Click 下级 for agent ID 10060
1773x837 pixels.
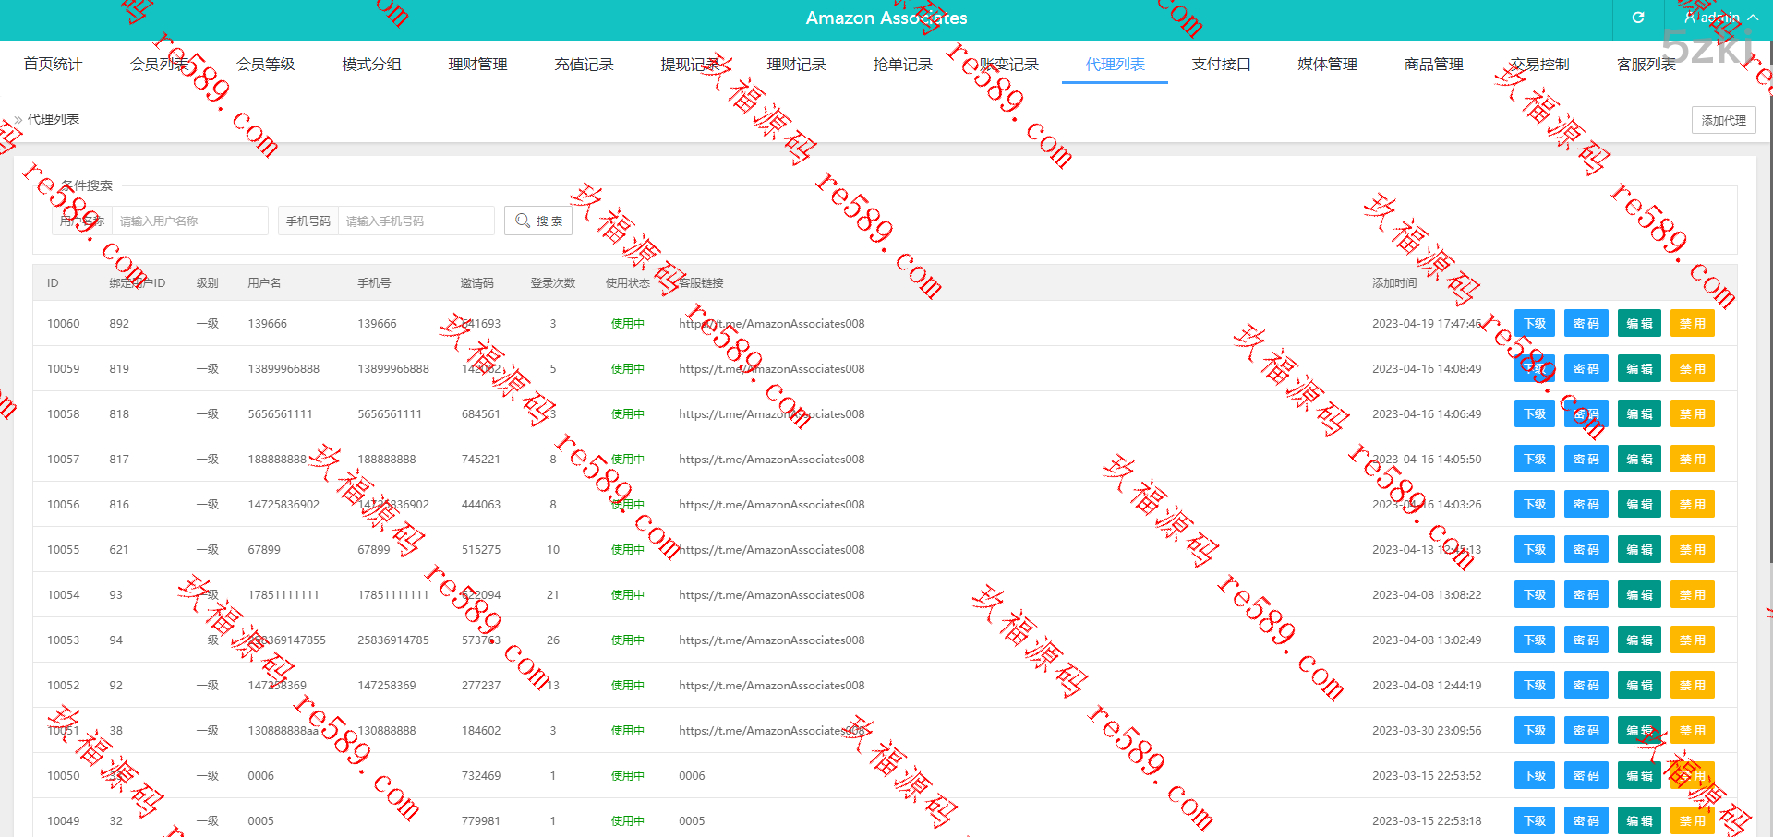point(1534,324)
